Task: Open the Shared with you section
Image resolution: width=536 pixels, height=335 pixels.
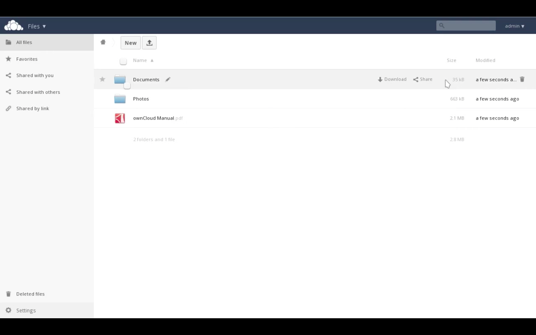Action: 35,75
